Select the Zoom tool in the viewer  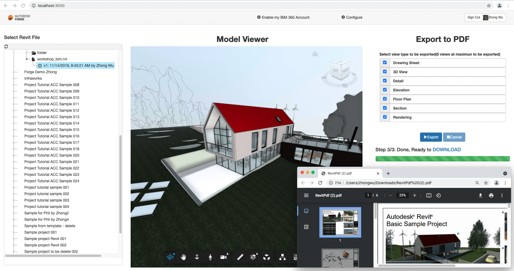pos(197,257)
